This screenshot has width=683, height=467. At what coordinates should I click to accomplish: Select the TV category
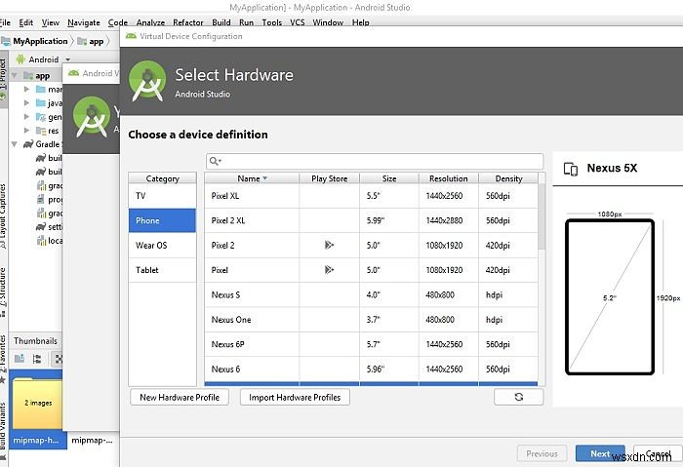162,196
